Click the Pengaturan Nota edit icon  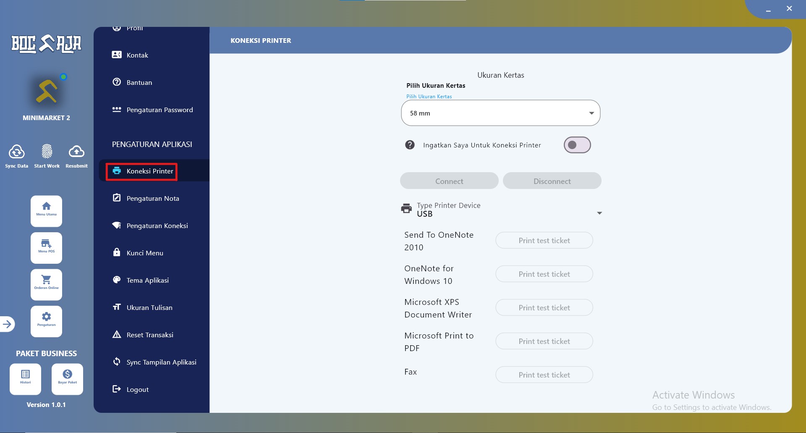117,198
